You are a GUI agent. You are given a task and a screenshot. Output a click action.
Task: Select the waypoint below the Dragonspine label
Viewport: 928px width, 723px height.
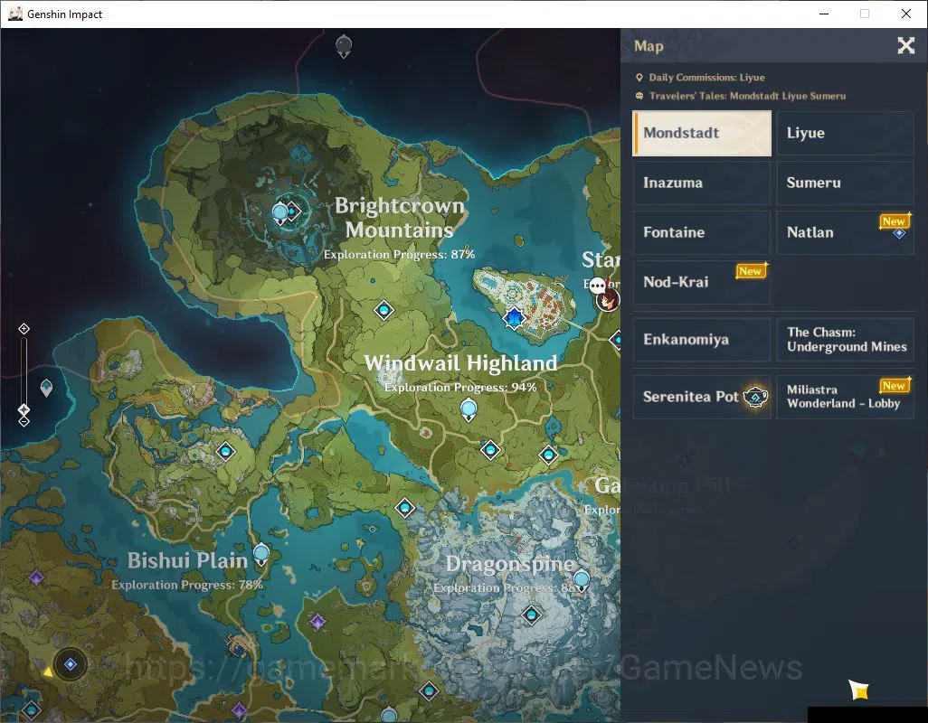[532, 615]
